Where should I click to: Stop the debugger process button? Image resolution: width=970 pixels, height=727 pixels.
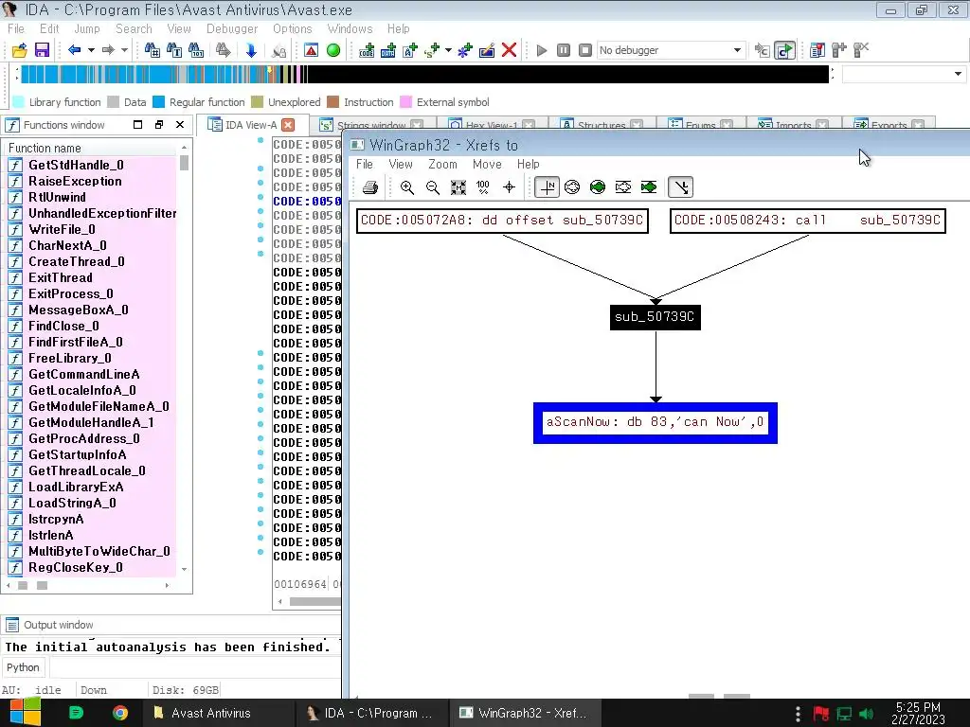(x=584, y=50)
